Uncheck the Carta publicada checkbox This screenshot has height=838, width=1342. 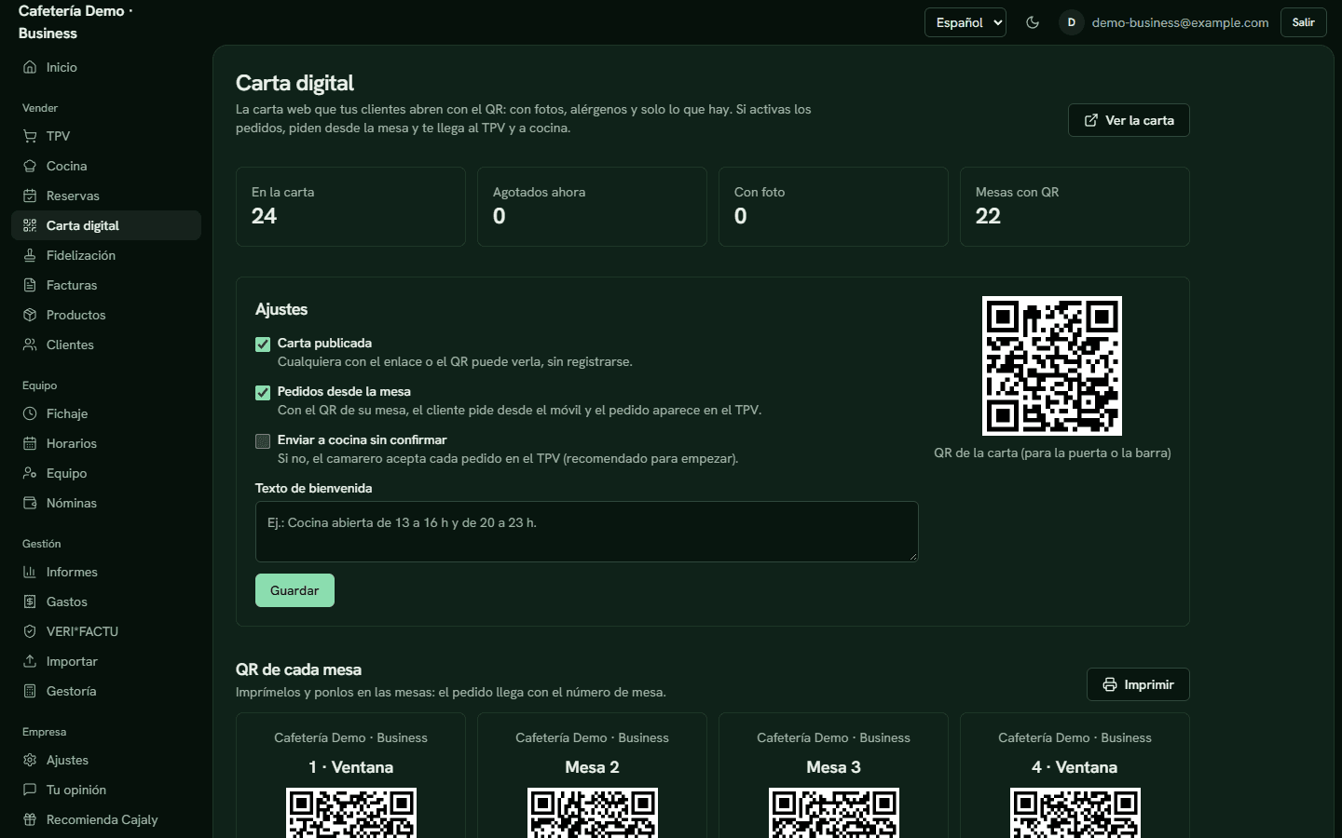(263, 345)
